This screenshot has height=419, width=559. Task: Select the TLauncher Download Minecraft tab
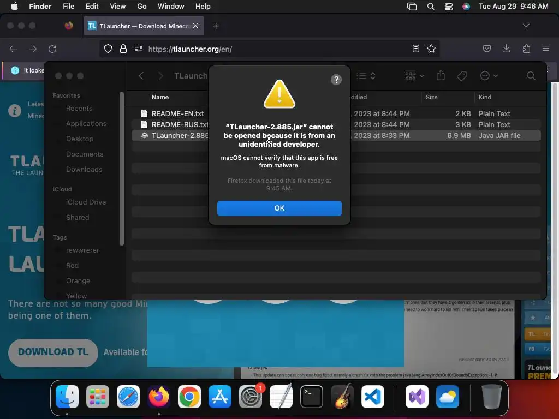tap(144, 26)
